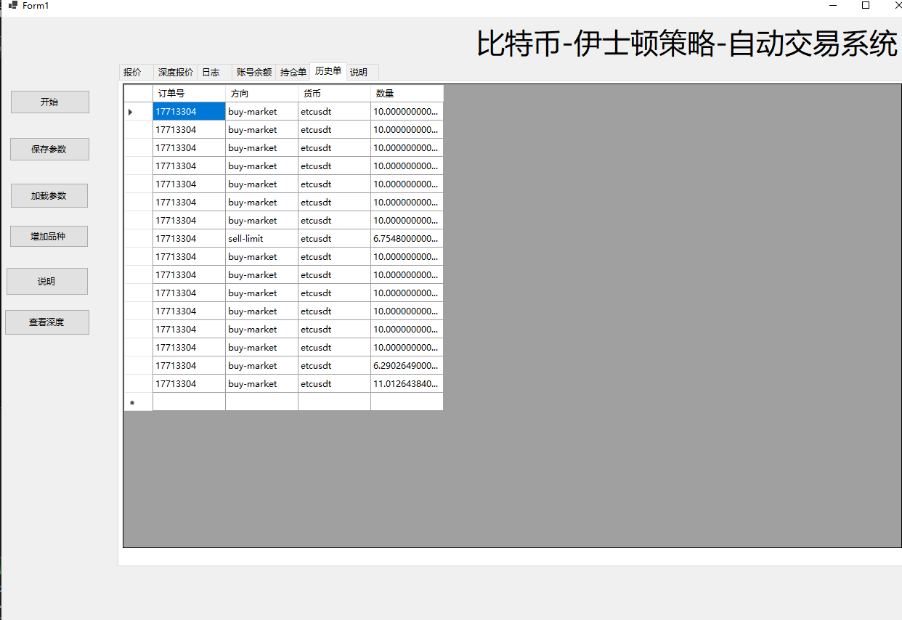Click the 数量 column header
Viewport: 902px width, 620px height.
click(407, 94)
